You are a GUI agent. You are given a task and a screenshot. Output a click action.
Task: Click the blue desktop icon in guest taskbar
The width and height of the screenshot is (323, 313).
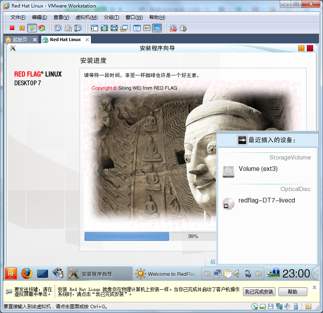(x=43, y=274)
